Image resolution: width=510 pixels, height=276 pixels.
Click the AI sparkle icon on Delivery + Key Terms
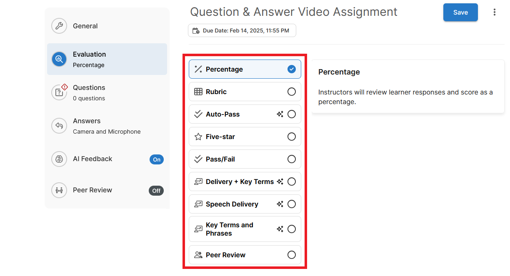coord(280,182)
